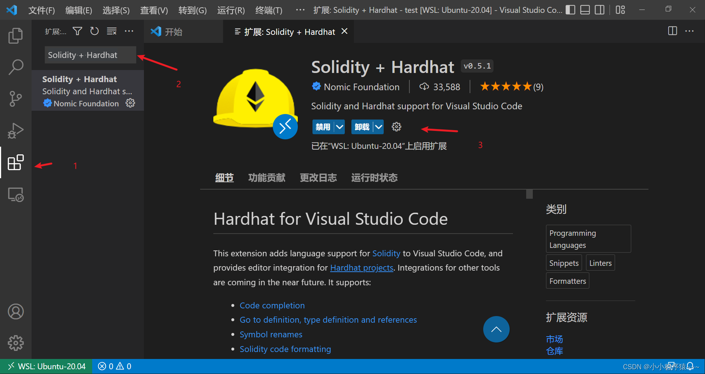Open the Accounts icon in activity bar
This screenshot has height=374, width=705.
(x=15, y=312)
